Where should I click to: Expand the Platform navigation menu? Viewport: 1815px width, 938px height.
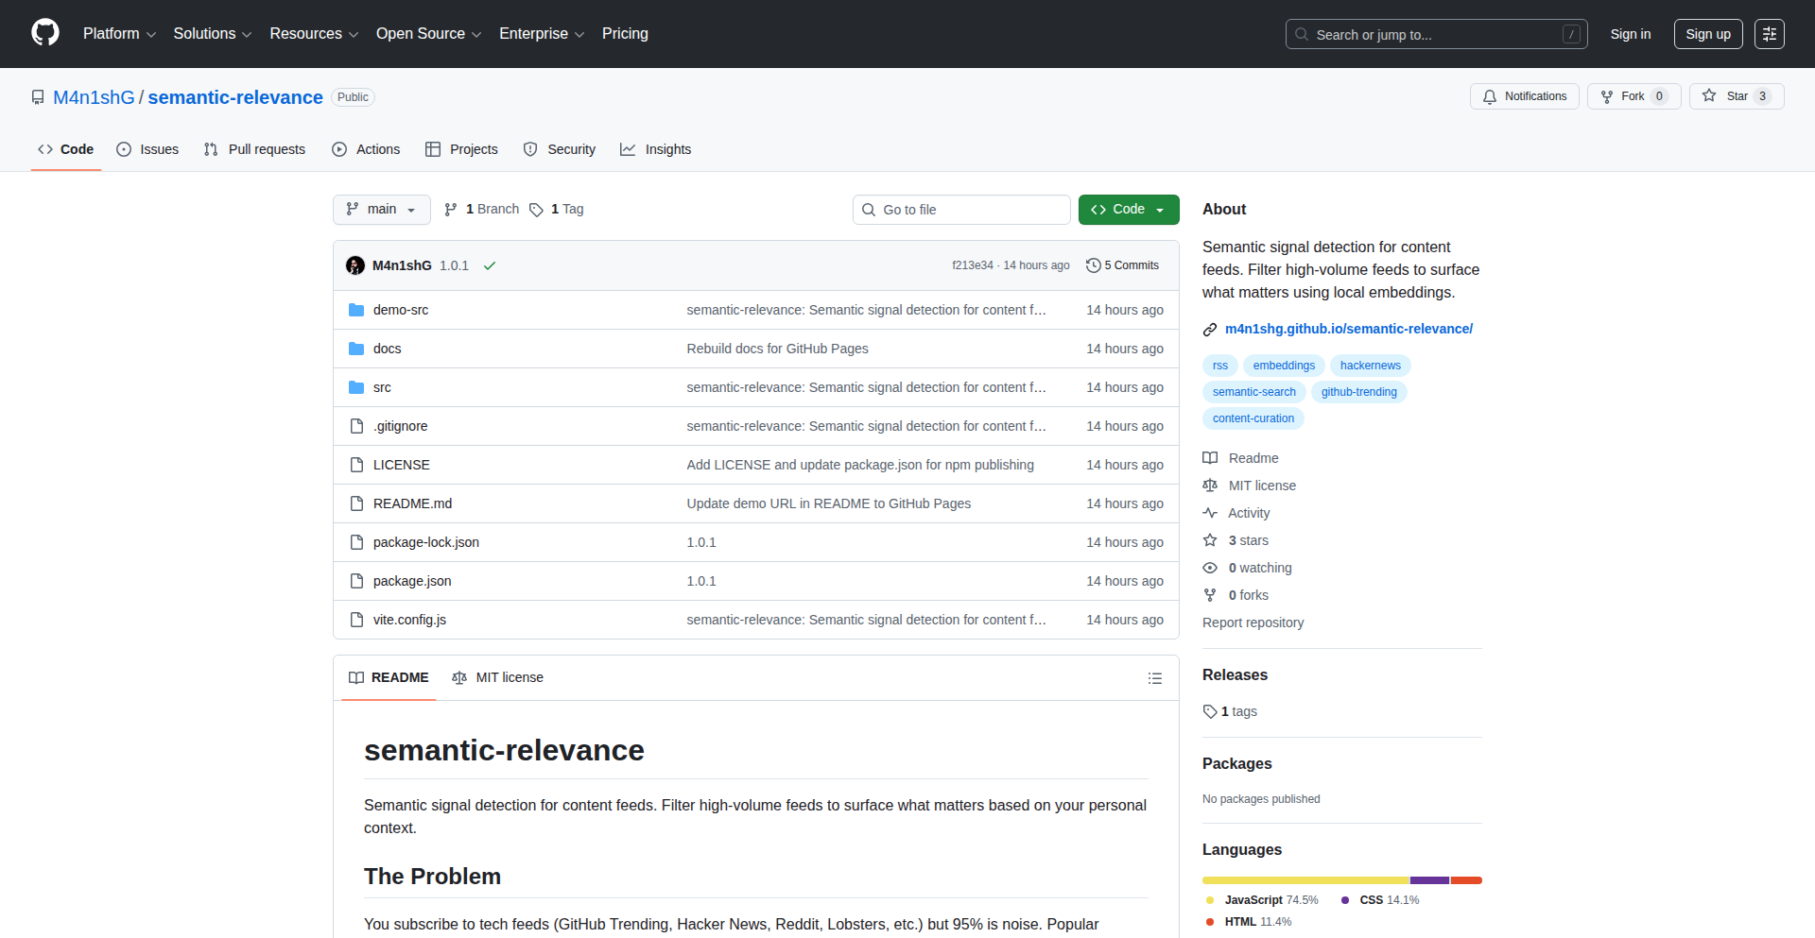coord(119,34)
